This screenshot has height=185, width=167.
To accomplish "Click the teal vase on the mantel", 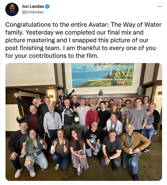I will 100,92.
